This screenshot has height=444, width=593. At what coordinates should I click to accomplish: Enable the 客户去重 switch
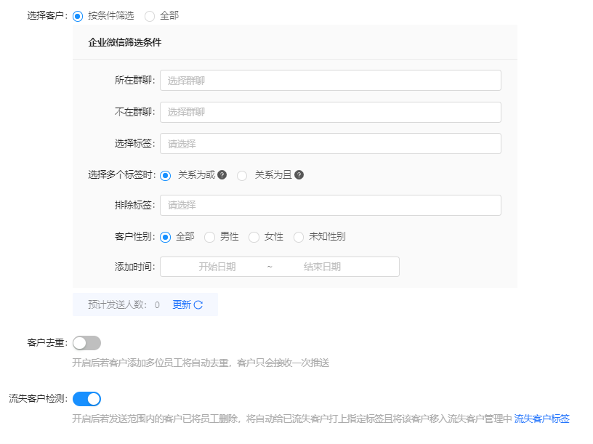[x=86, y=343]
